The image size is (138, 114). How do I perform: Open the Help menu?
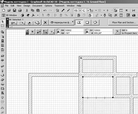pyautogui.click(x=79, y=6)
